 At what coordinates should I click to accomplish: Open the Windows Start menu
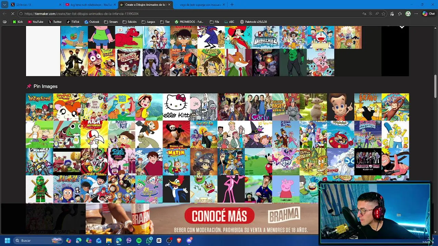click(7, 241)
